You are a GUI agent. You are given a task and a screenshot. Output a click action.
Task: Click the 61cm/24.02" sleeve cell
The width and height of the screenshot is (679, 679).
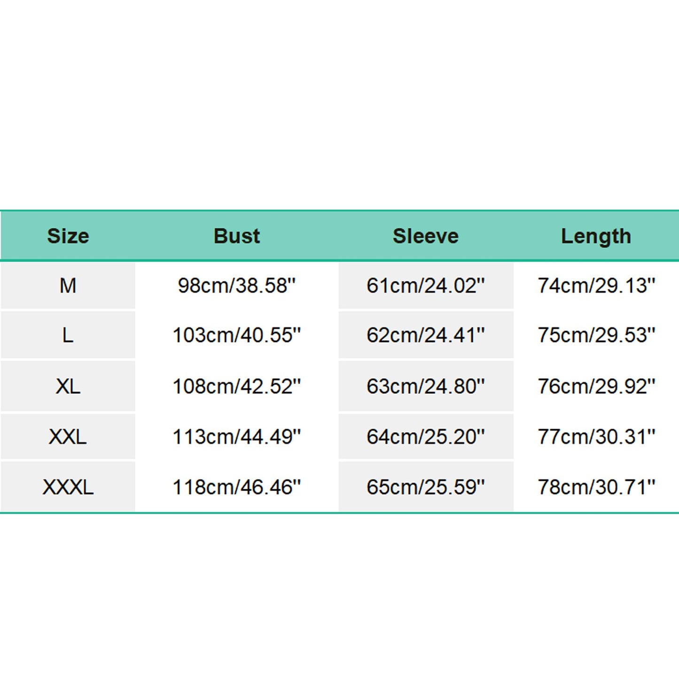[425, 286]
